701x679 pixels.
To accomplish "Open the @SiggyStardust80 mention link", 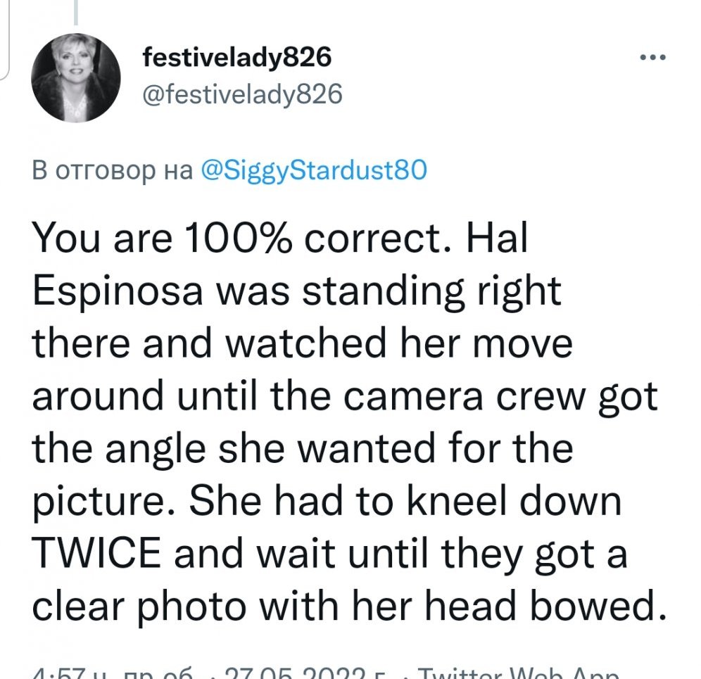I will tap(314, 170).
